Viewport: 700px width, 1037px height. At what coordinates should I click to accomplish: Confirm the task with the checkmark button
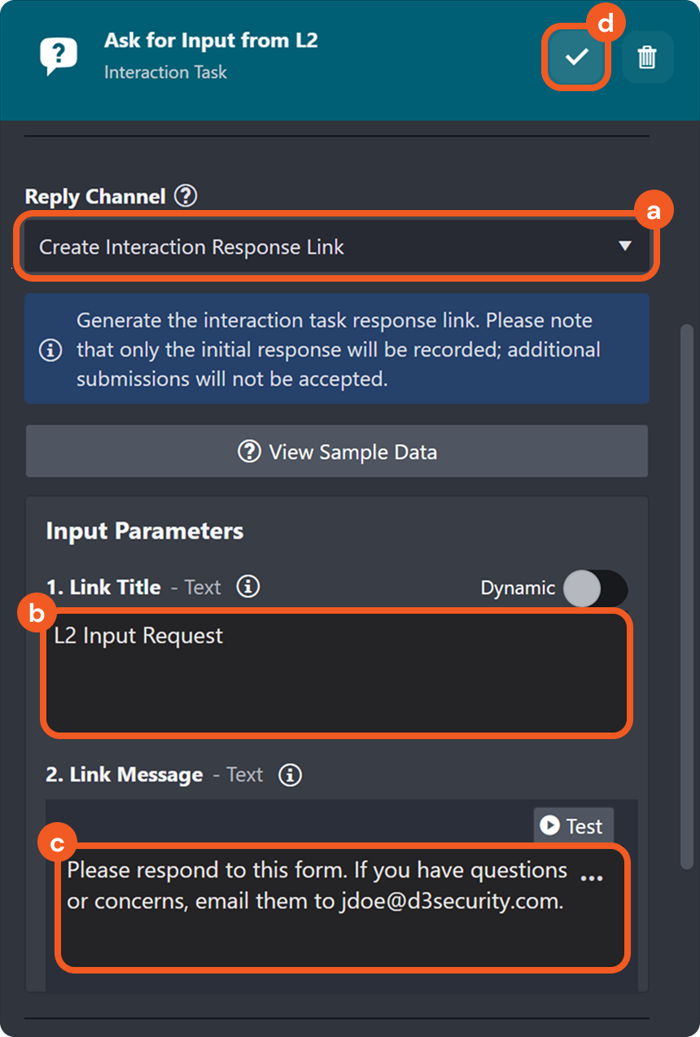point(577,57)
